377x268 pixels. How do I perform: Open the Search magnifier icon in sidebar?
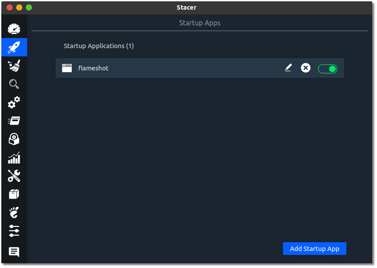(x=14, y=84)
